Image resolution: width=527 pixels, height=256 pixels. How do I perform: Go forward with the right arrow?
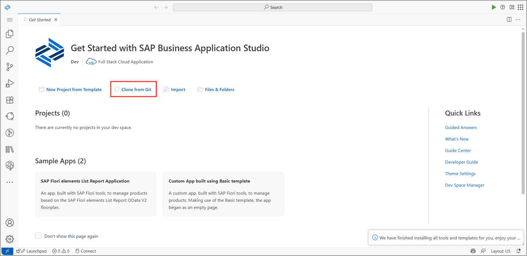click(166, 7)
